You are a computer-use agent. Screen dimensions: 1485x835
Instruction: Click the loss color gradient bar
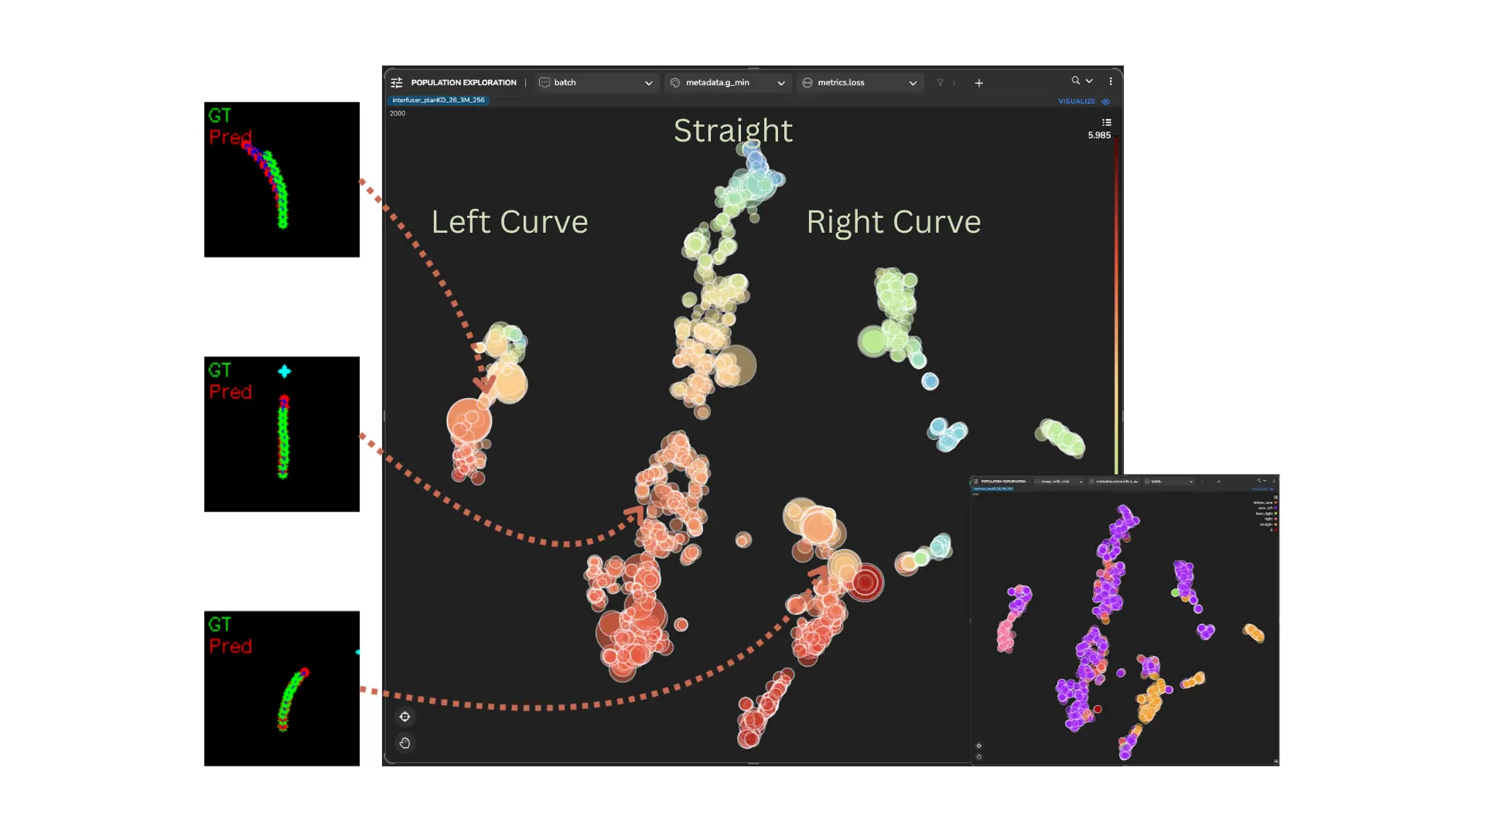[x=1116, y=309]
